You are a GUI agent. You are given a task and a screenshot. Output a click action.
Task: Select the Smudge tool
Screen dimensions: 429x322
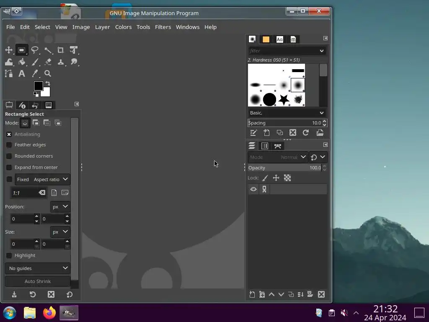(x=74, y=62)
